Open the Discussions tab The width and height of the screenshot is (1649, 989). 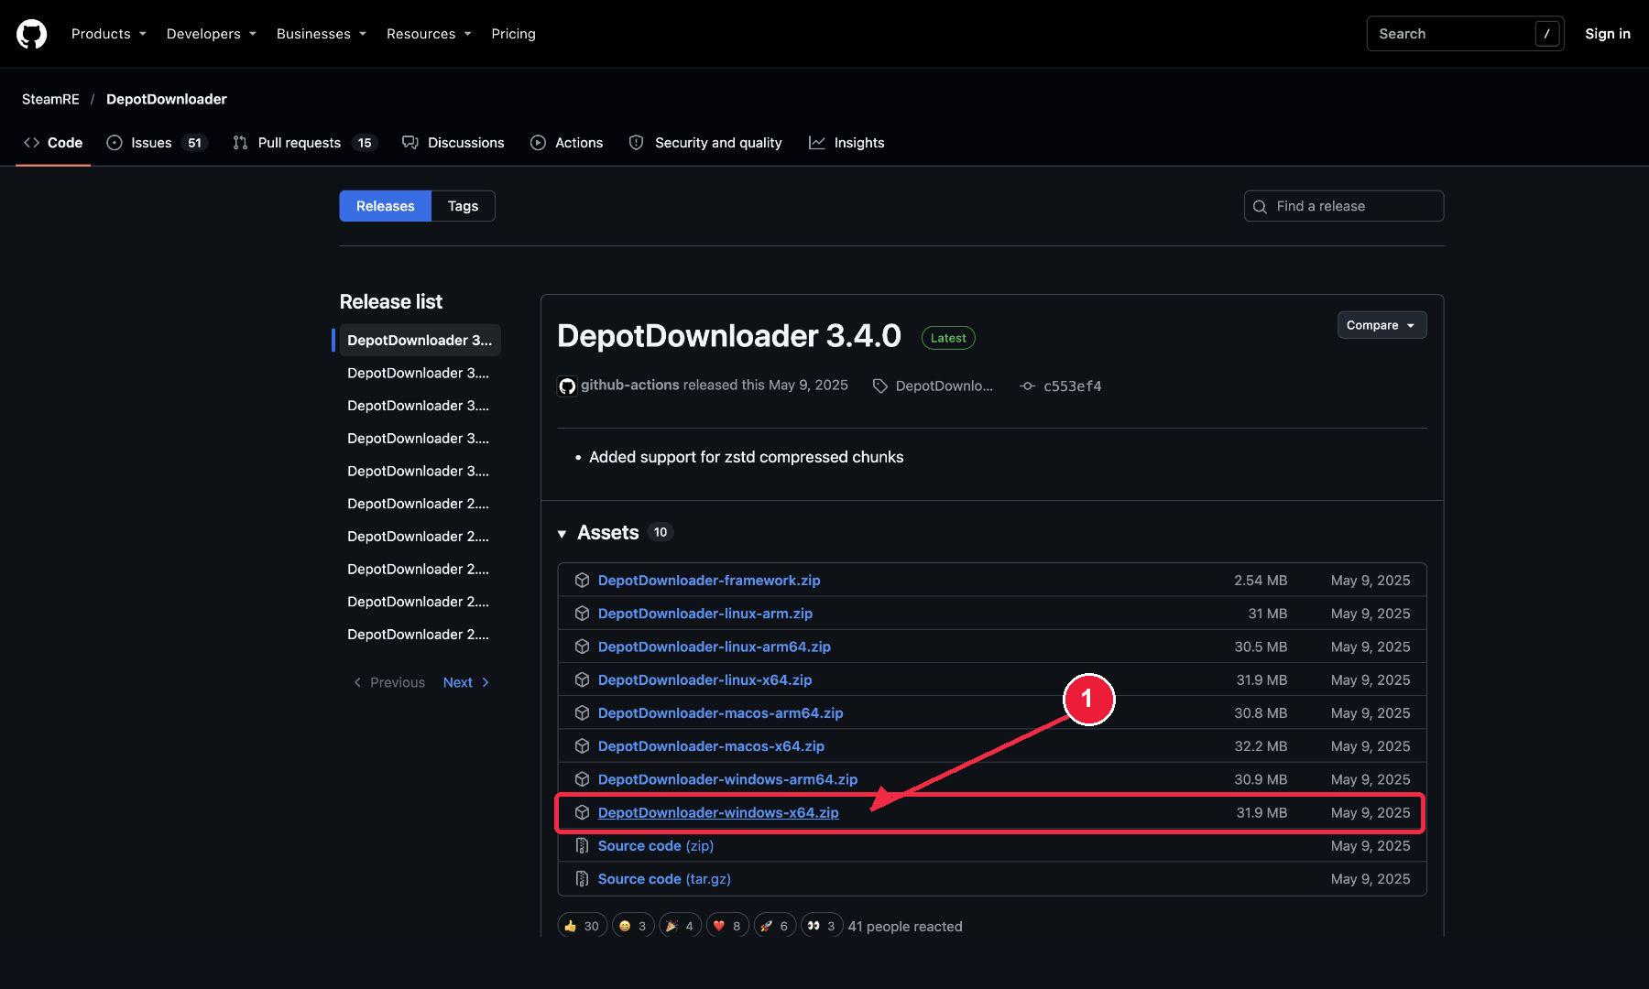pyautogui.click(x=453, y=143)
